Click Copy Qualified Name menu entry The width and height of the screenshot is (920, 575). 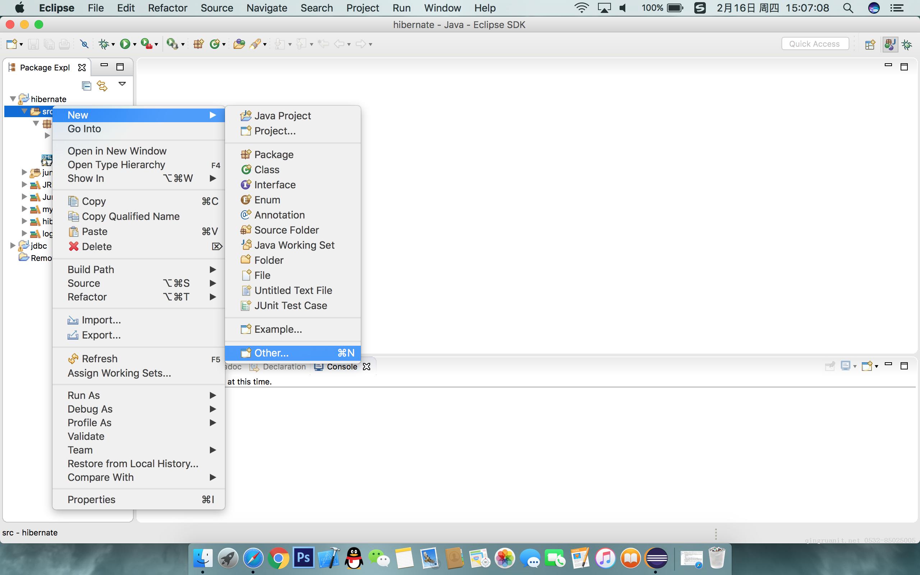point(138,216)
